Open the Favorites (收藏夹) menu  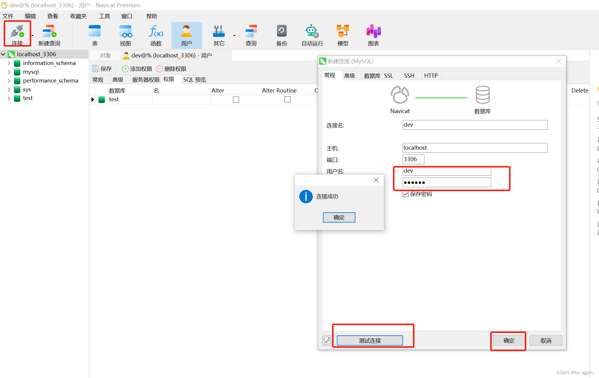pos(78,16)
